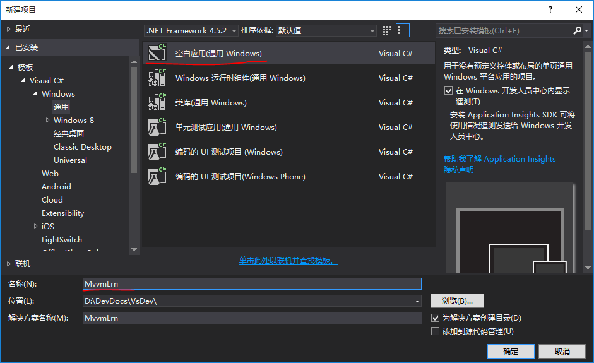594x363 pixels.
Task: Click the details pane scrollbar up arrow
Action: pyautogui.click(x=588, y=46)
